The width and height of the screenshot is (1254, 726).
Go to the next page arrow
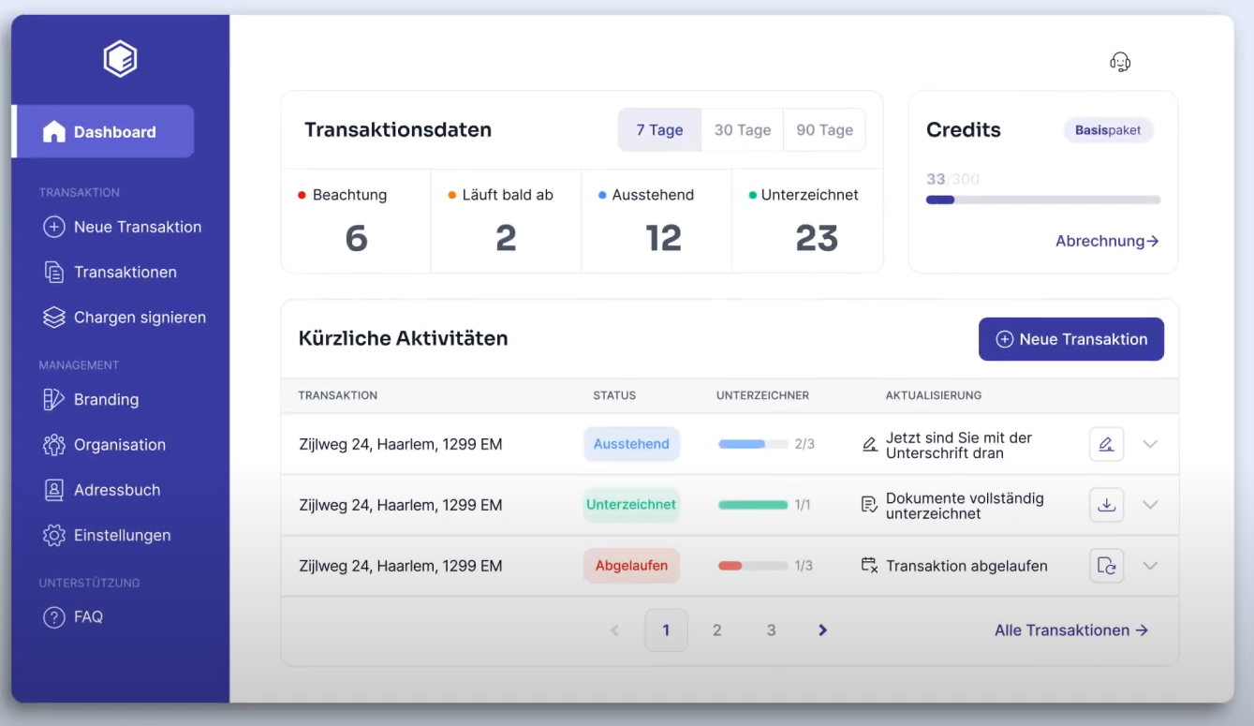pos(823,630)
